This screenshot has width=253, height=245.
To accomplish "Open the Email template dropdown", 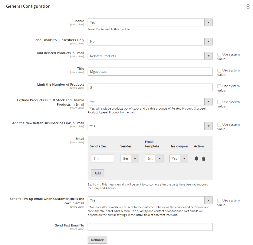I will [x=154, y=158].
